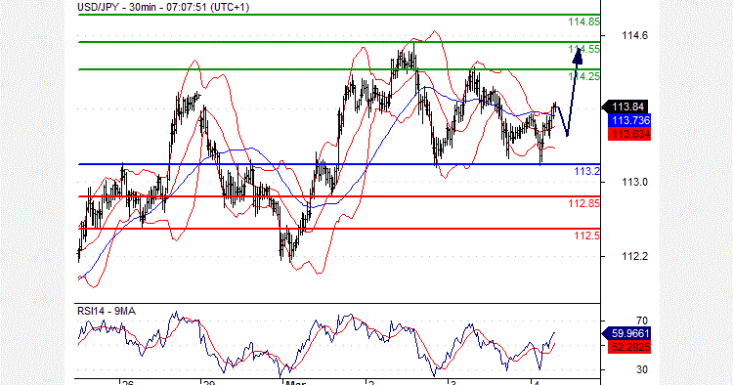Click the USD/JPY 30min chart title
The width and height of the screenshot is (733, 385).
pos(163,7)
